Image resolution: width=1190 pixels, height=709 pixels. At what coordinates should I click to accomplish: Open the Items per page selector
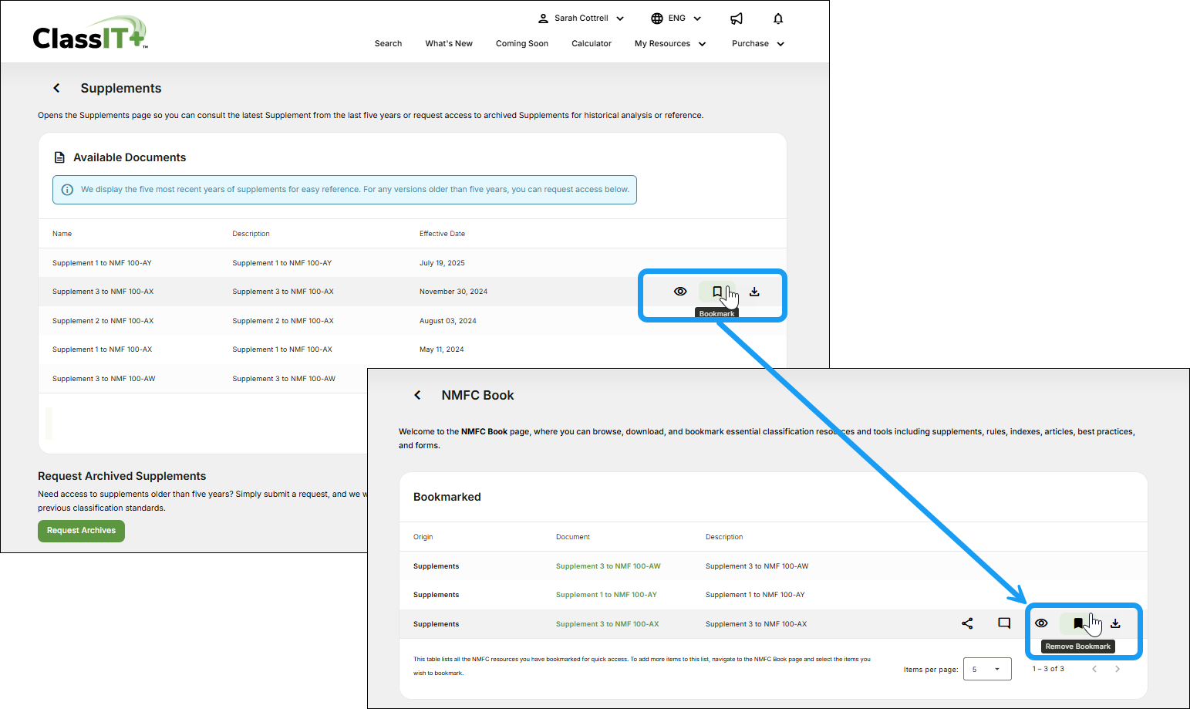986,669
